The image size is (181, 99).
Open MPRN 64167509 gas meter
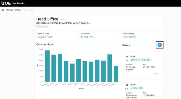click(137, 88)
